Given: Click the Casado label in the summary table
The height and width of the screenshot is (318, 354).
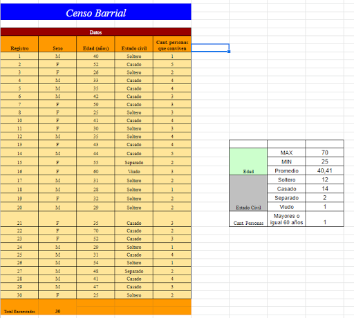Looking at the screenshot, I should pyautogui.click(x=286, y=189).
